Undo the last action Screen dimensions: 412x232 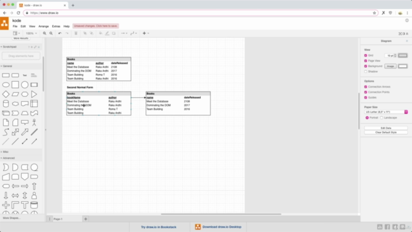point(60,34)
